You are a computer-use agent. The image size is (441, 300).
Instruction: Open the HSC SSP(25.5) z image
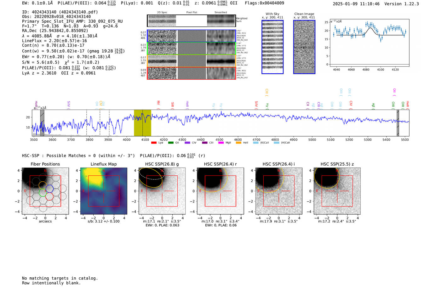point(337,191)
